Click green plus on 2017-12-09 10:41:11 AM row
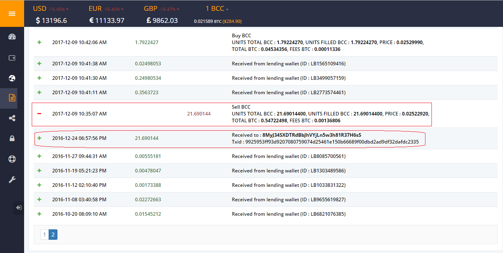Viewport: 503px width, 253px height. coord(39,92)
